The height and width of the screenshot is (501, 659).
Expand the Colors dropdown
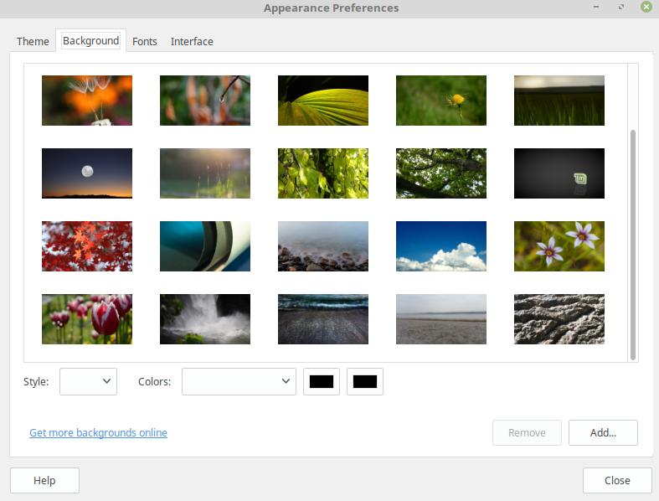click(239, 381)
